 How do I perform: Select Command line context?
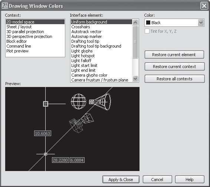pyautogui.click(x=35, y=46)
